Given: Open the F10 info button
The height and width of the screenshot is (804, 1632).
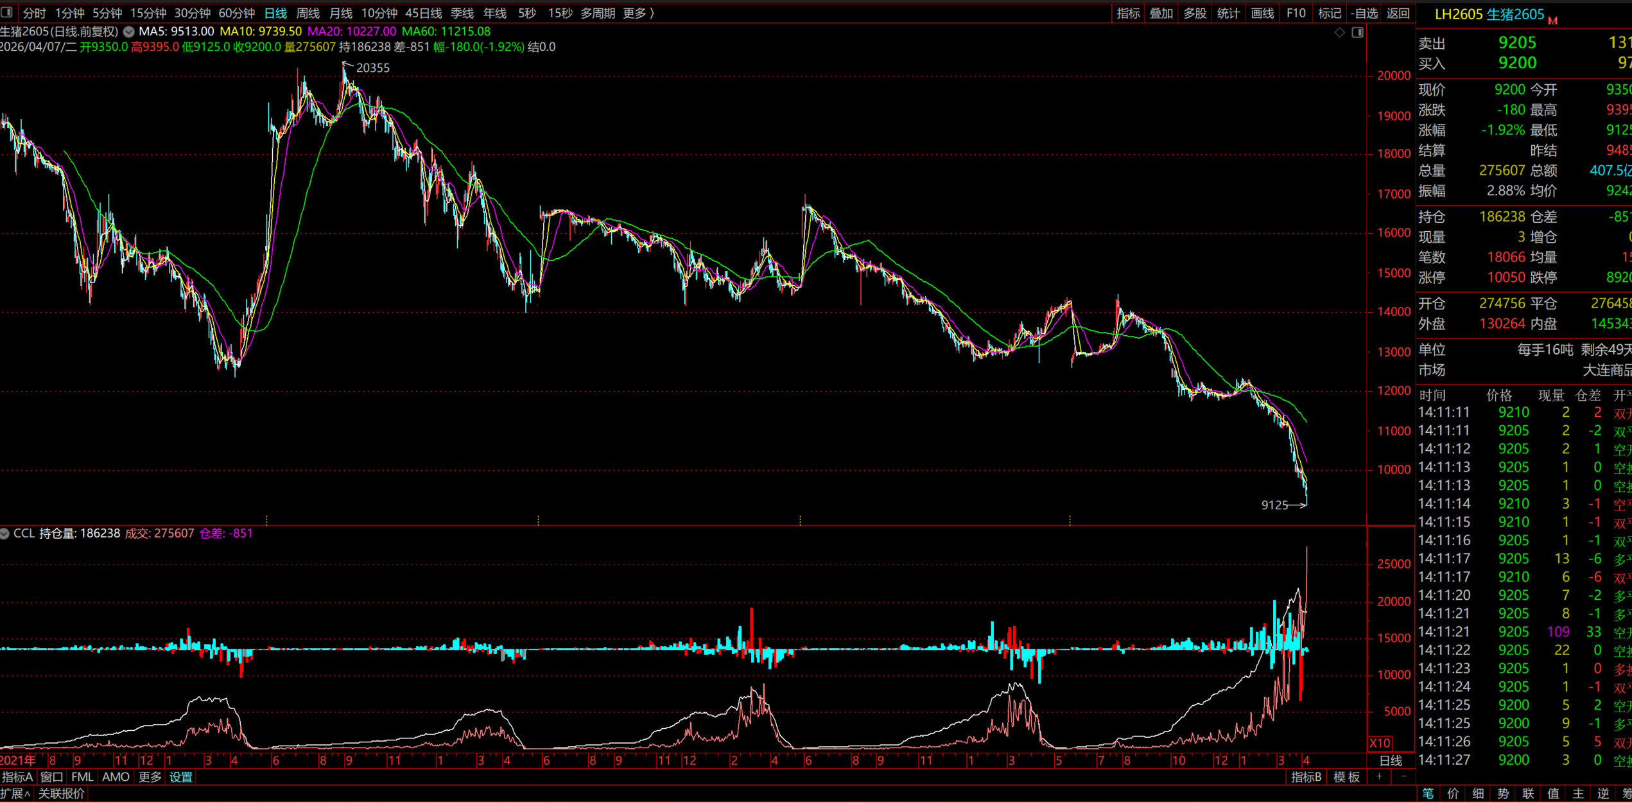Looking at the screenshot, I should tap(1296, 13).
